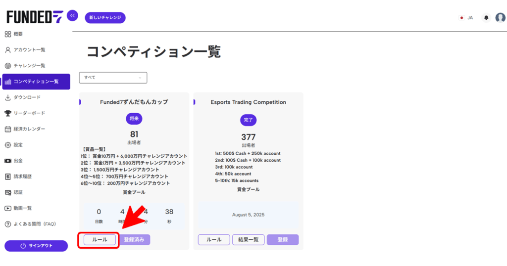Click the 動画一覧 play icon
The image size is (507, 266).
click(x=8, y=208)
